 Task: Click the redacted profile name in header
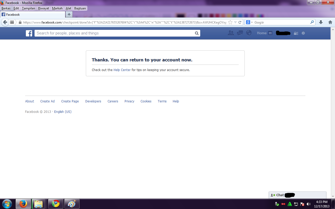coord(283,33)
